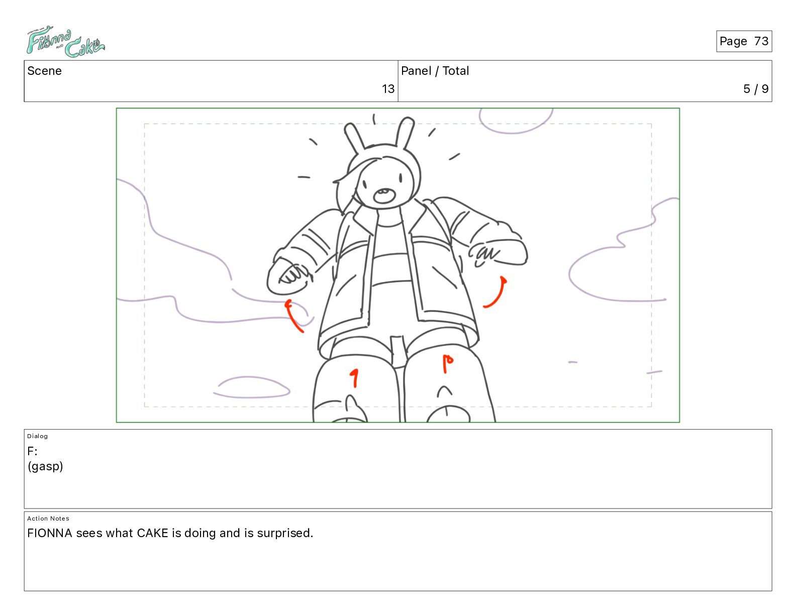Click the red mark on left leg

click(x=354, y=378)
